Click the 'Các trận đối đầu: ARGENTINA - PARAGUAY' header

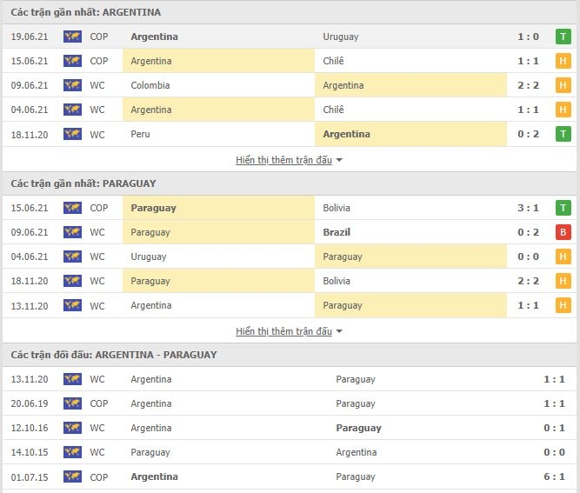[114, 355]
